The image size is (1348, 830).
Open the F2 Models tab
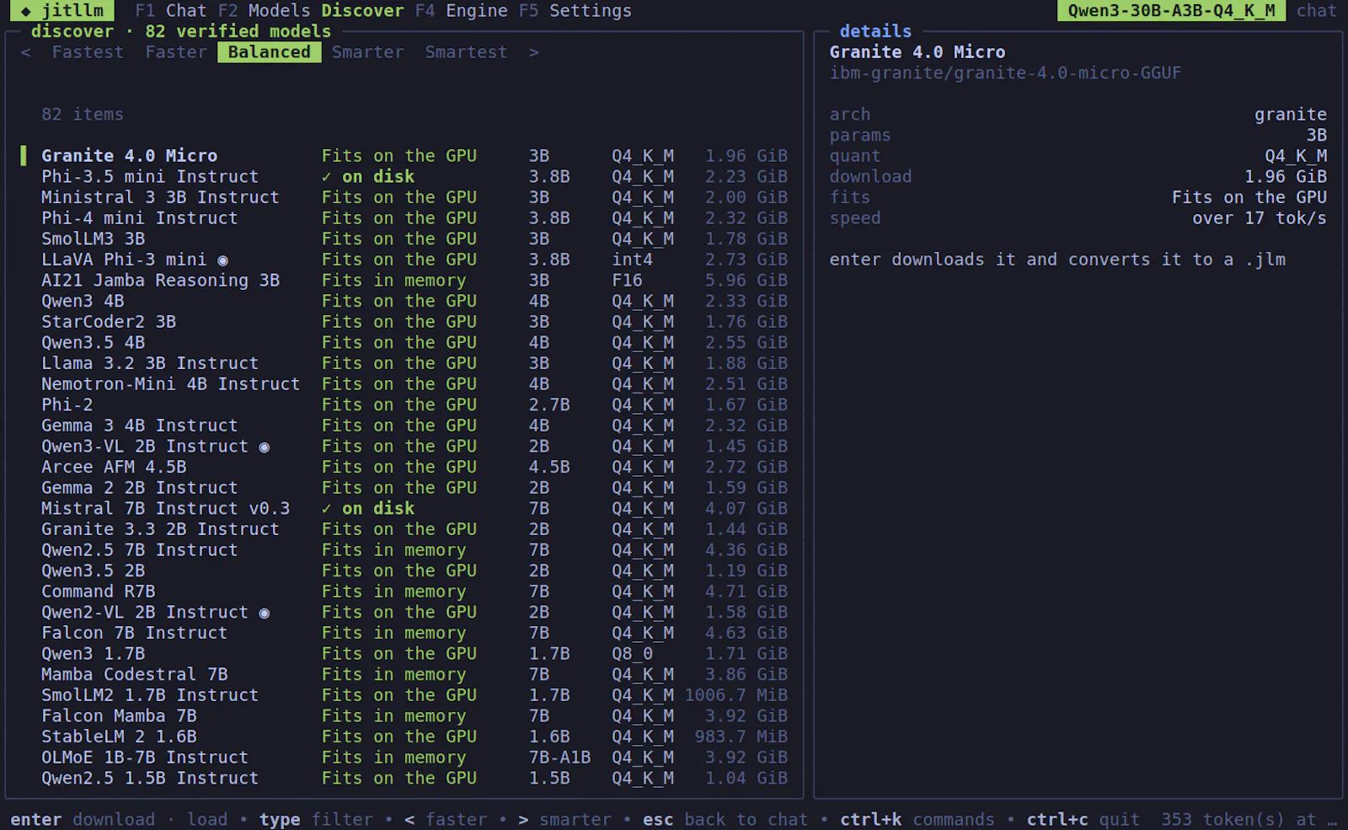(265, 10)
